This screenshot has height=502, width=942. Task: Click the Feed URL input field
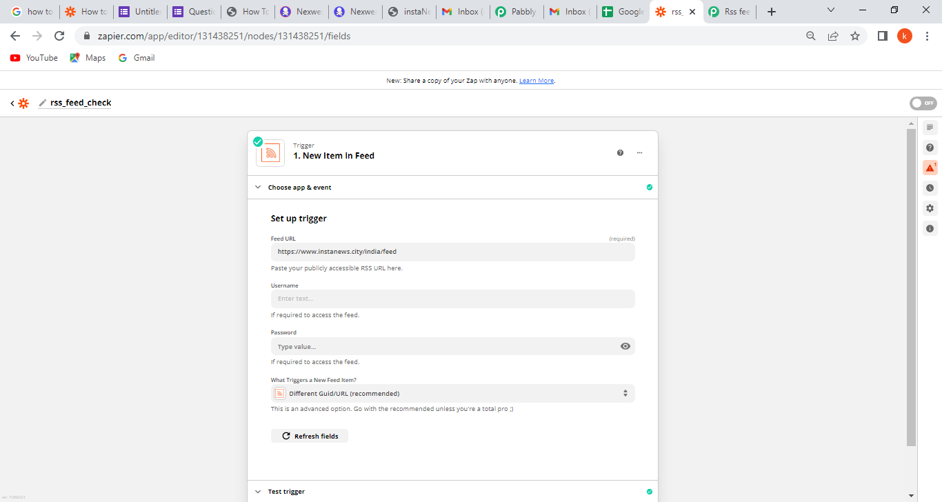[452, 252]
